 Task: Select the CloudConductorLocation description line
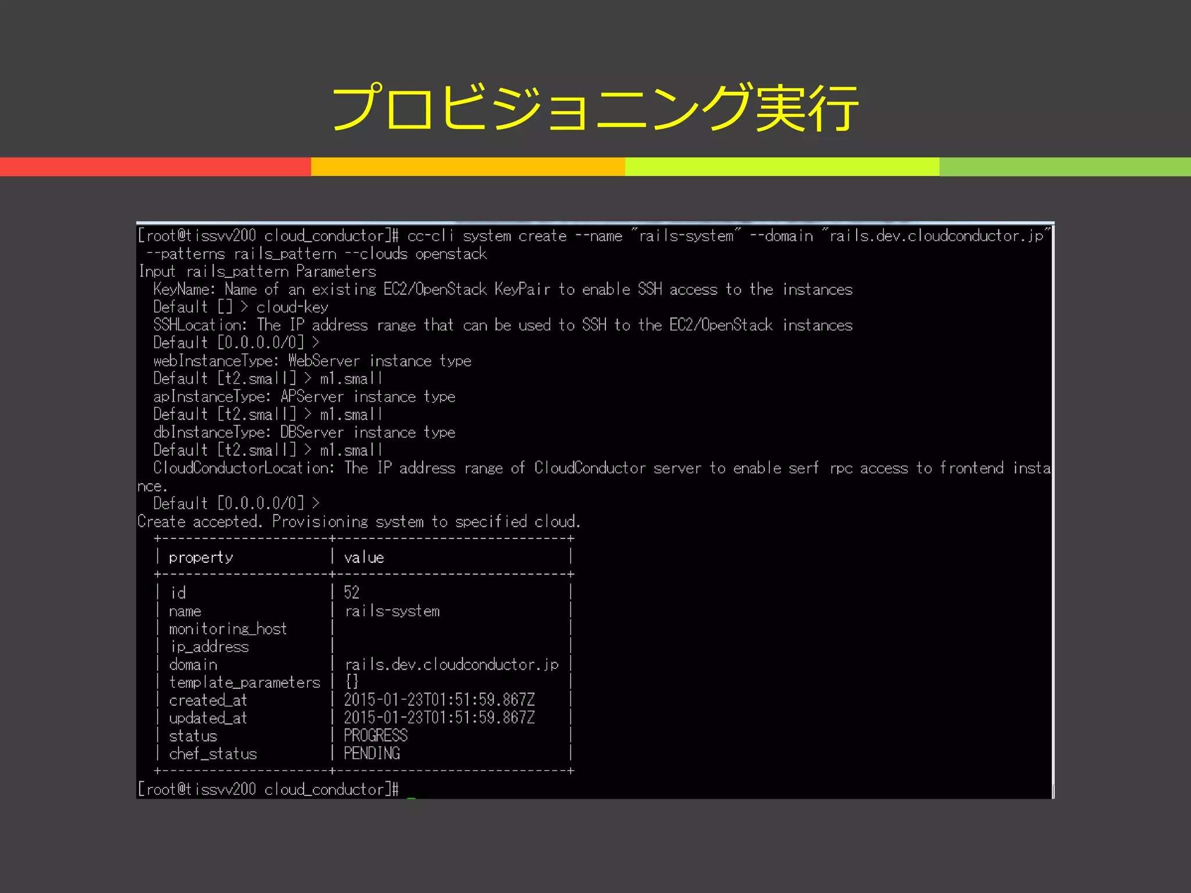594,476
